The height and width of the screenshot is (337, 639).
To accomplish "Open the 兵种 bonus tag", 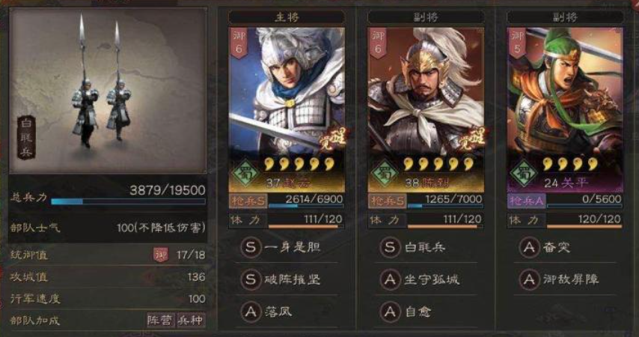I will tap(191, 321).
